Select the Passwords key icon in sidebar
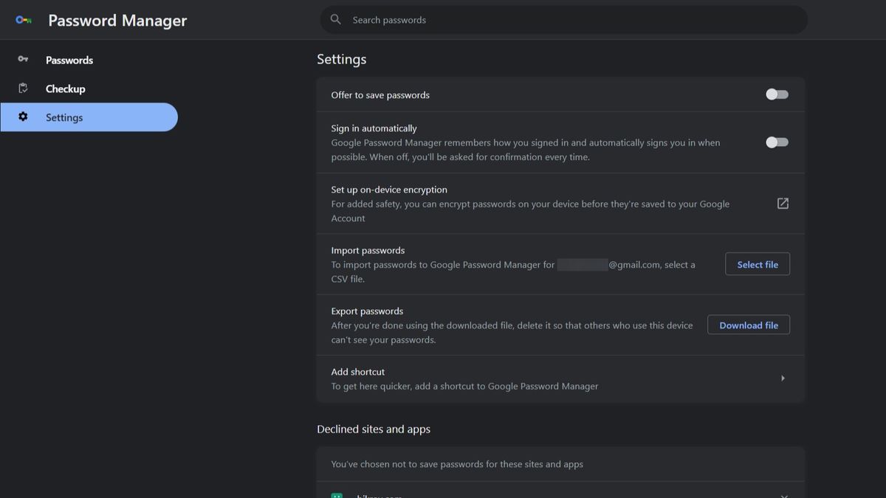The height and width of the screenshot is (498, 886). click(22, 60)
